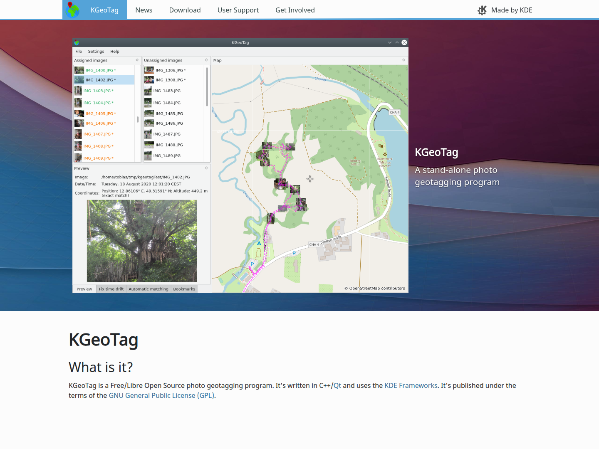Open the Download page
Image resolution: width=599 pixels, height=449 pixels.
point(185,10)
